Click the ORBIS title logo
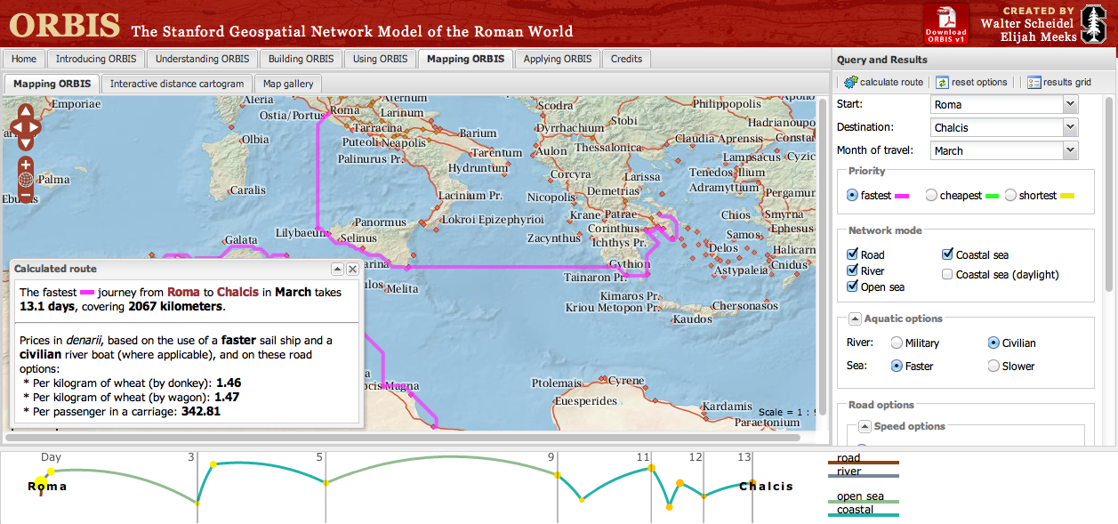Image resolution: width=1118 pixels, height=524 pixels. (65, 24)
